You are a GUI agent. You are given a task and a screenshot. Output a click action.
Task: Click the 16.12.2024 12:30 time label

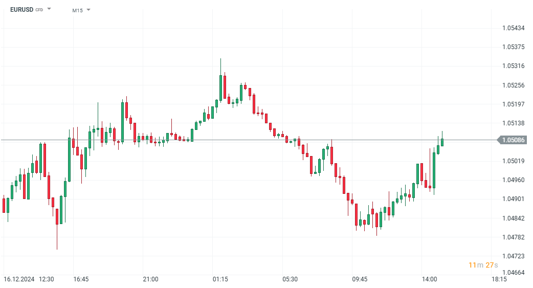pyautogui.click(x=29, y=279)
